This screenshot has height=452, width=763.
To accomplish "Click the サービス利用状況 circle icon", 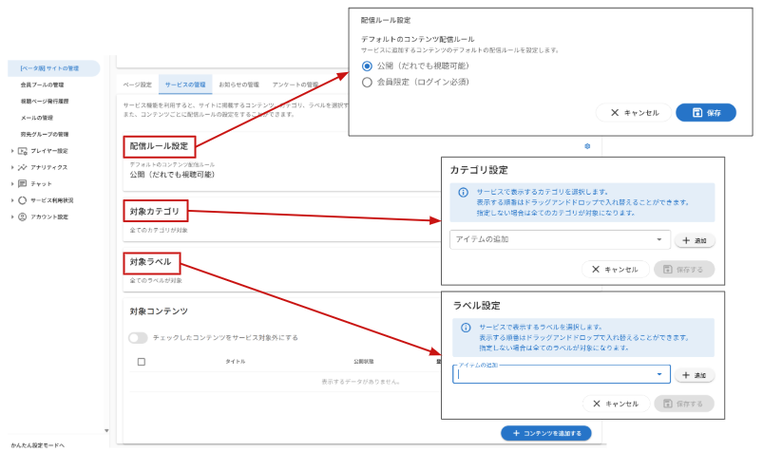I will coord(23,200).
